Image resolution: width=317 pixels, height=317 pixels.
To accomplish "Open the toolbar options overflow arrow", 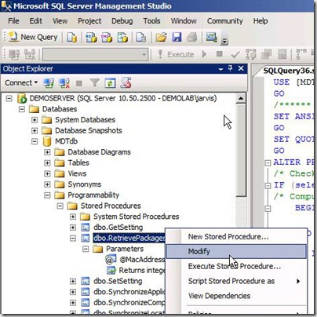I will click(224, 41).
